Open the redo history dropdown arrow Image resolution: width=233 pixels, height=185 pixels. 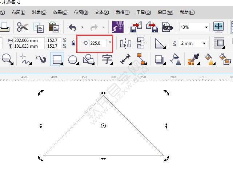pyautogui.click(x=104, y=27)
